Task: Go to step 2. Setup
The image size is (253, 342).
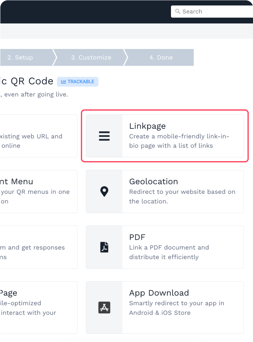Action: click(20, 57)
